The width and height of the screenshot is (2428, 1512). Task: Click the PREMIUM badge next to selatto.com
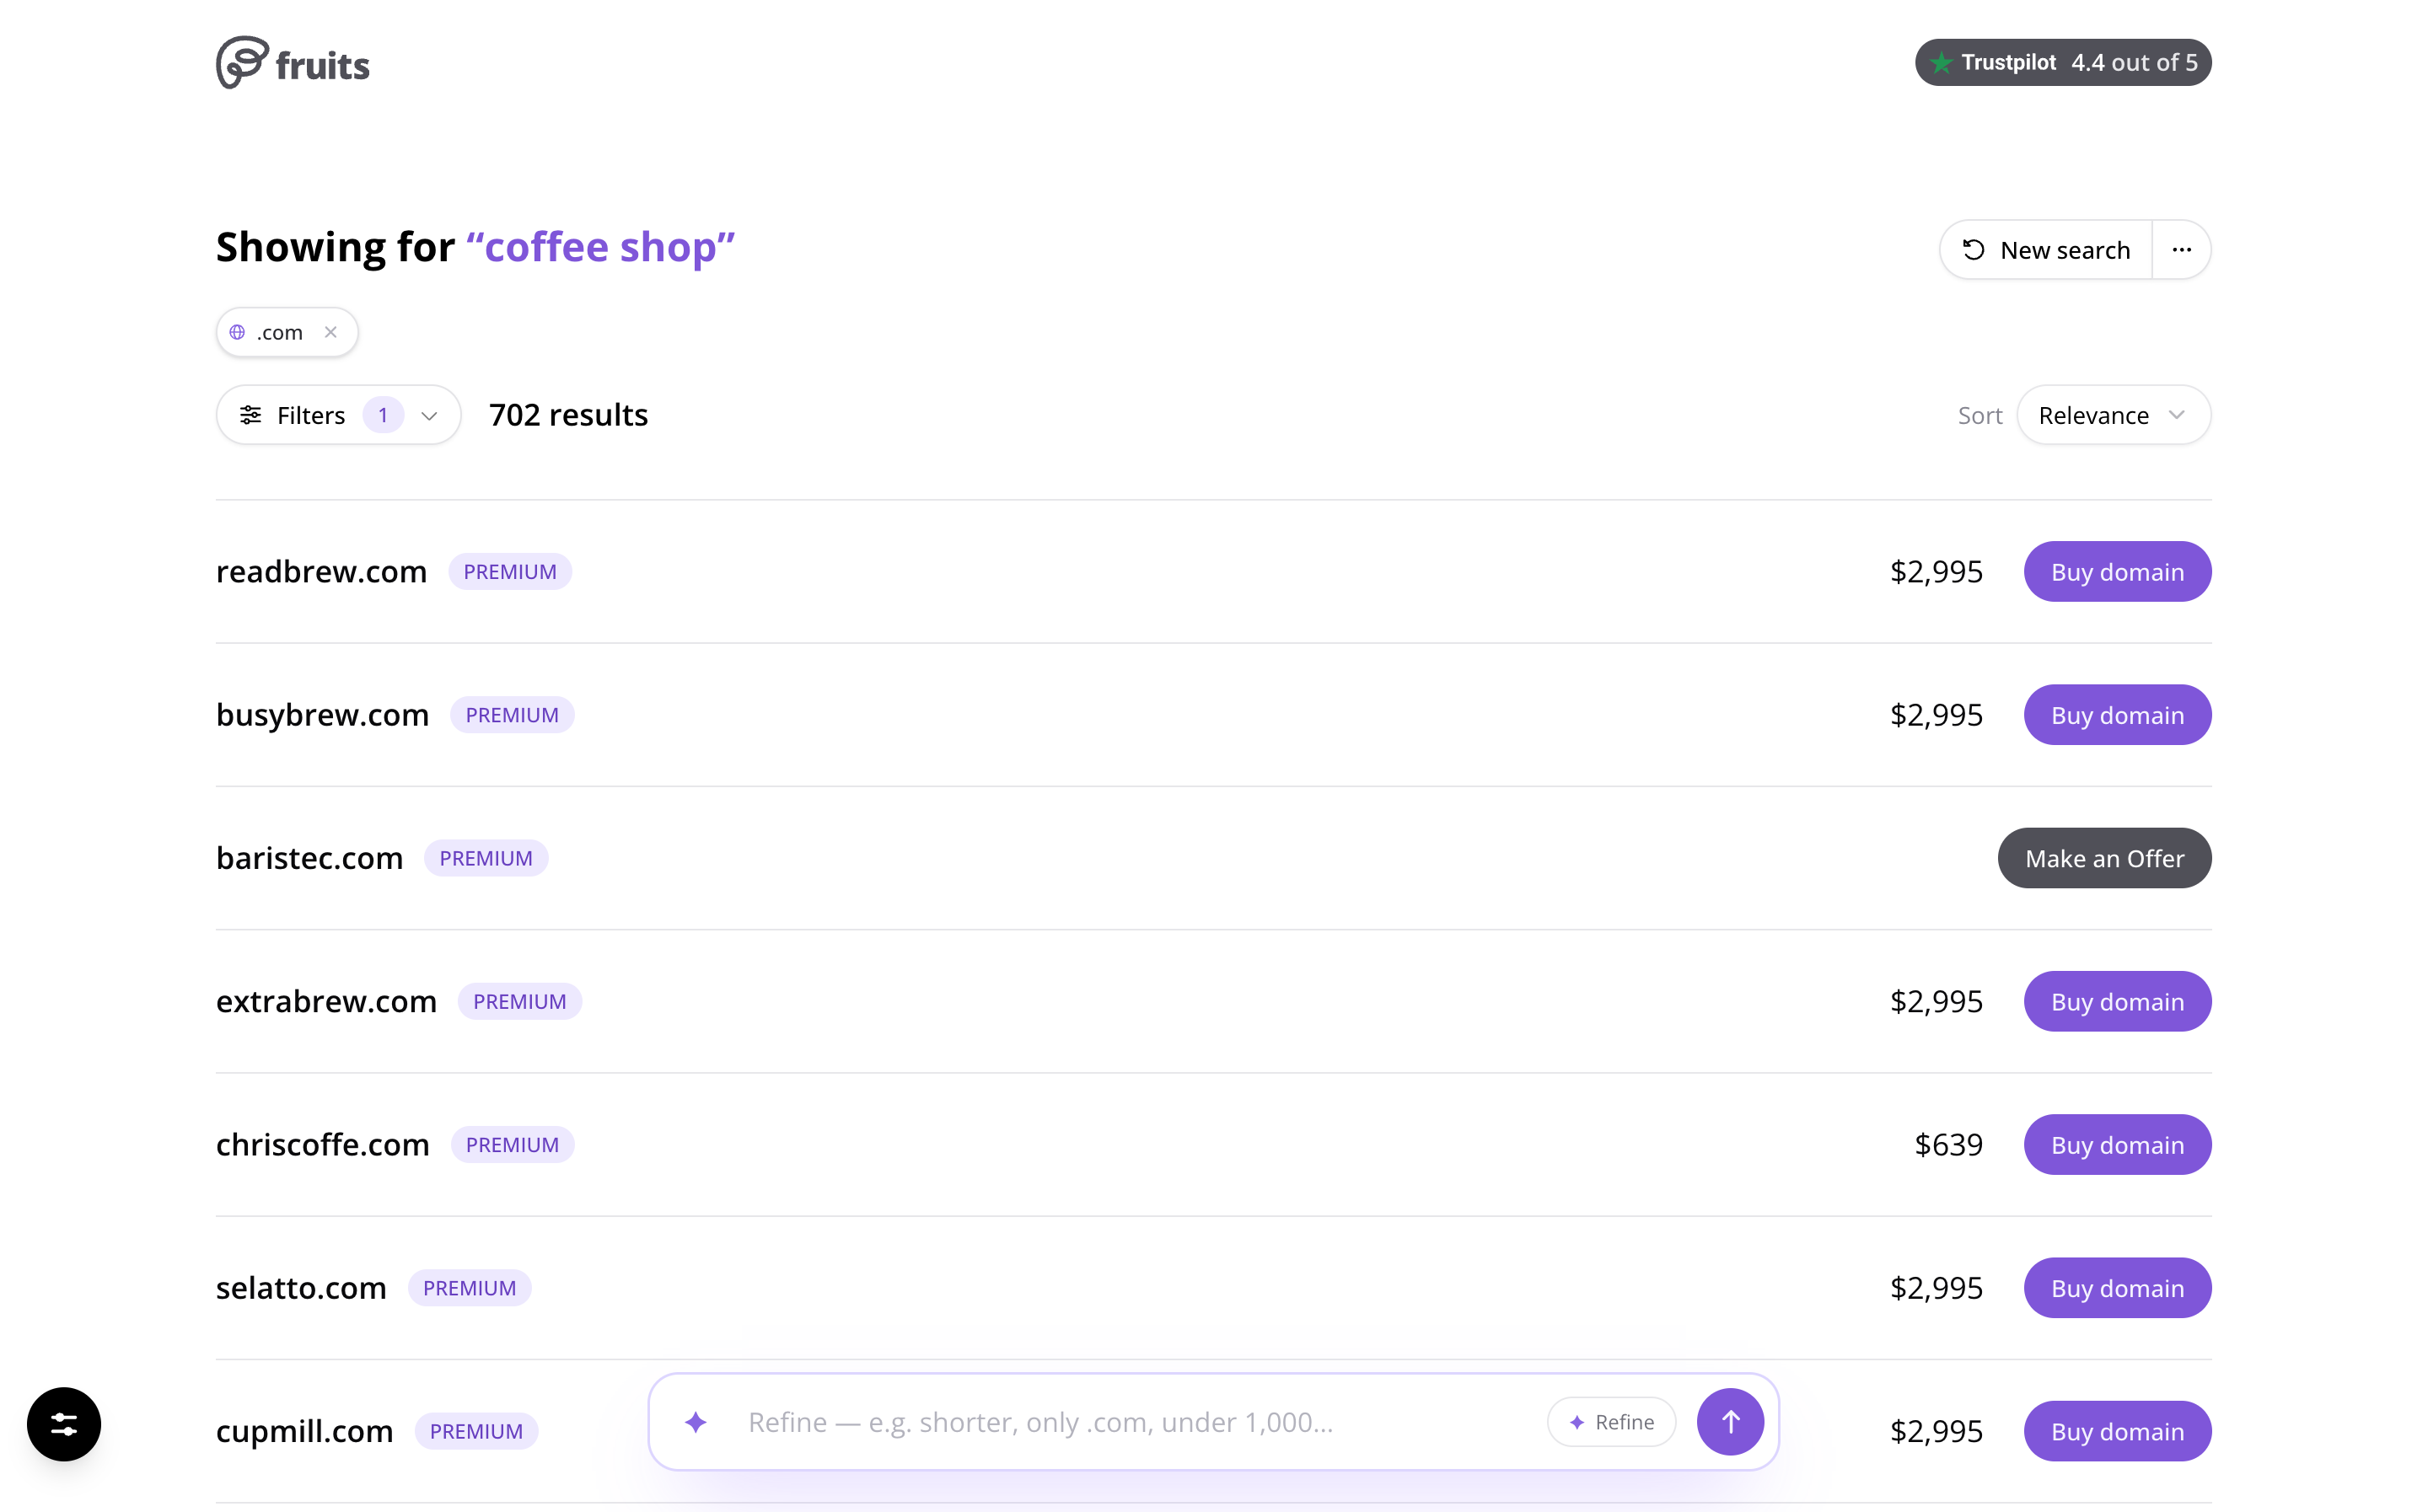point(469,1288)
